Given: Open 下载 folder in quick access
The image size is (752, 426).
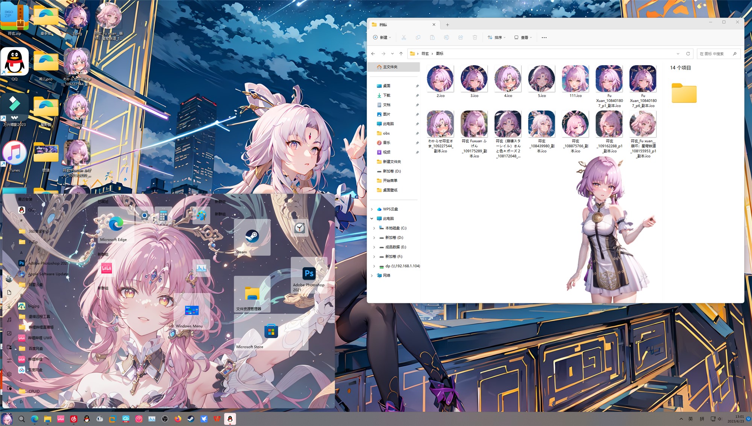Looking at the screenshot, I should point(387,96).
